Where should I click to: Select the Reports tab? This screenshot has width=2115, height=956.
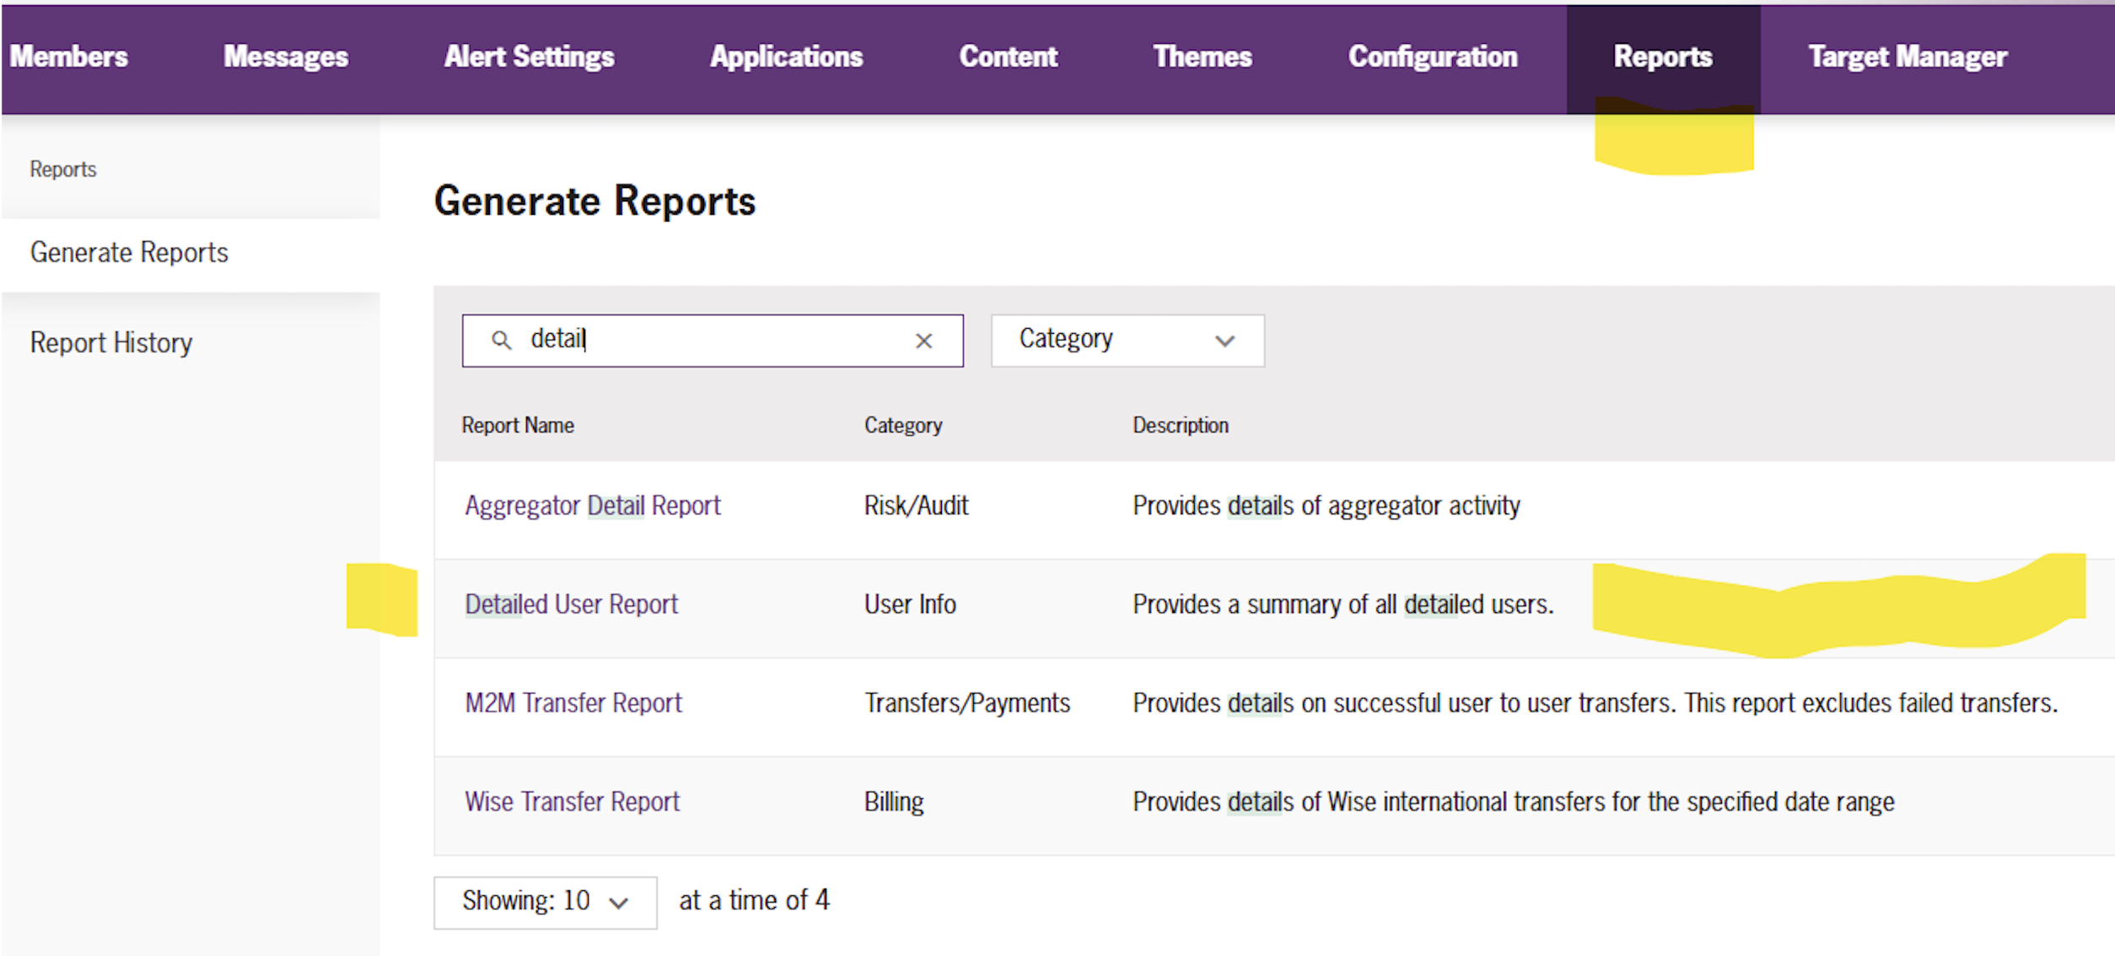click(1663, 56)
